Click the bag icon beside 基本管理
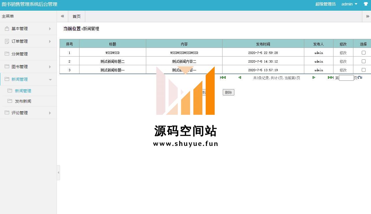Image resolution: width=371 pixels, height=214 pixels. (x=7, y=29)
